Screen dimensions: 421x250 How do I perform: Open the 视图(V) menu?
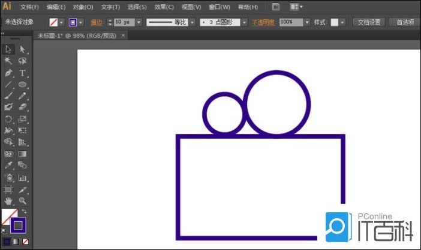coord(191,7)
